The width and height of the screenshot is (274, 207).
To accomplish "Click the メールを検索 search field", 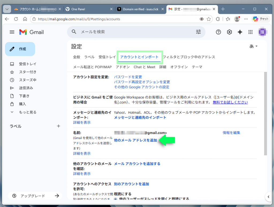I will coord(136,32).
